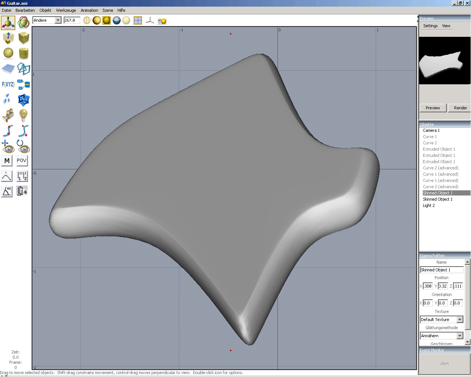This screenshot has width=471, height=377.
Task: Select the 60 degree angle tool
Action: [7, 191]
